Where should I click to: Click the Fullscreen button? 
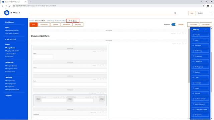pyautogui.click(x=193, y=25)
